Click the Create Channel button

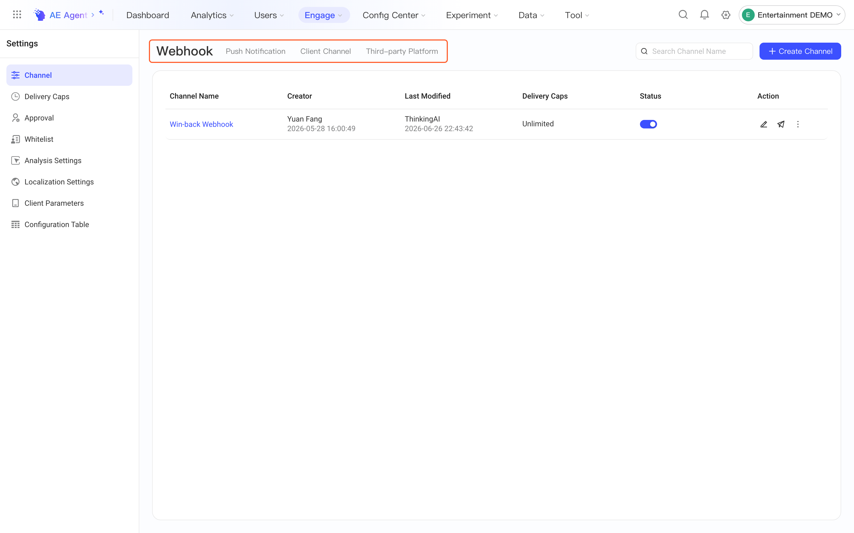click(x=800, y=51)
